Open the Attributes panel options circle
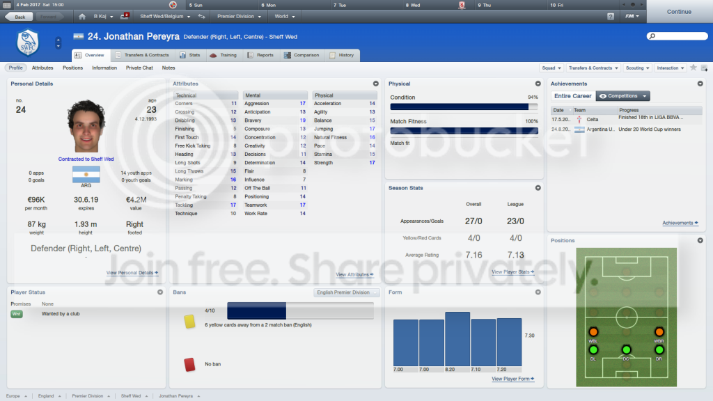The width and height of the screenshot is (713, 401). pyautogui.click(x=375, y=84)
